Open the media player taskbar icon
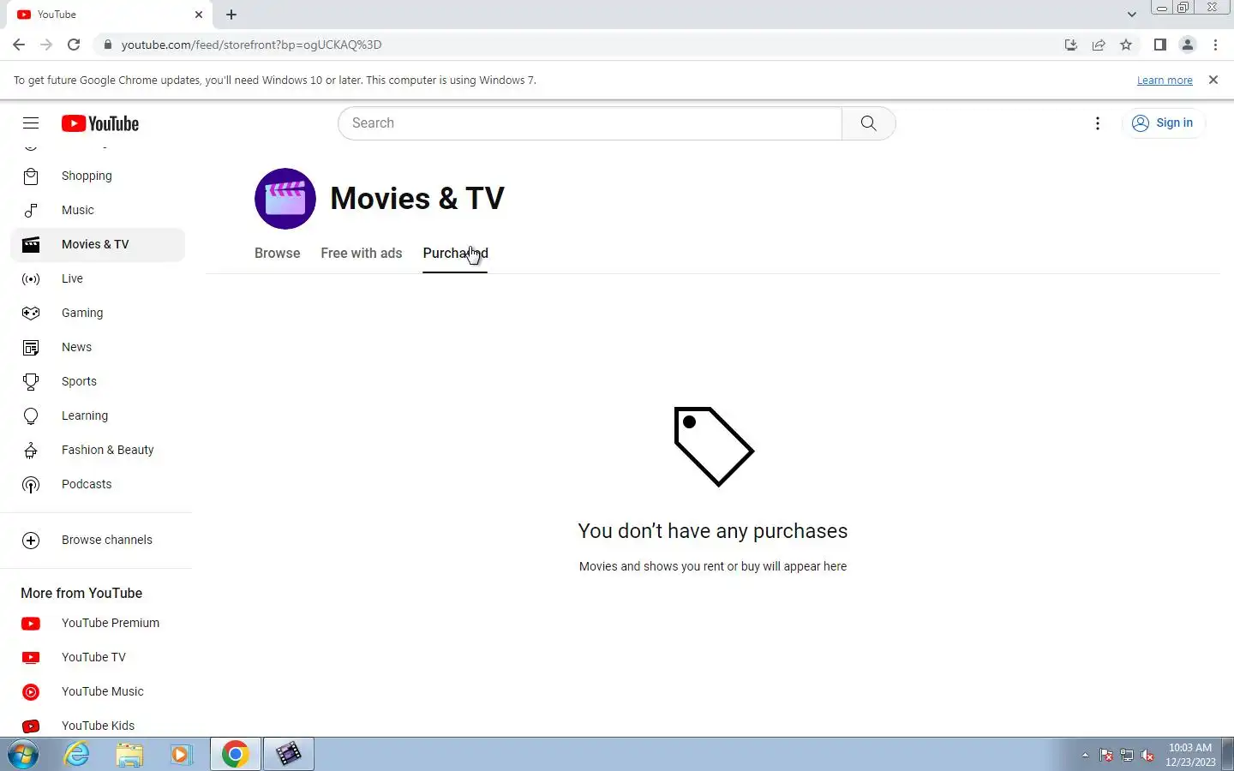1234x771 pixels. click(181, 755)
